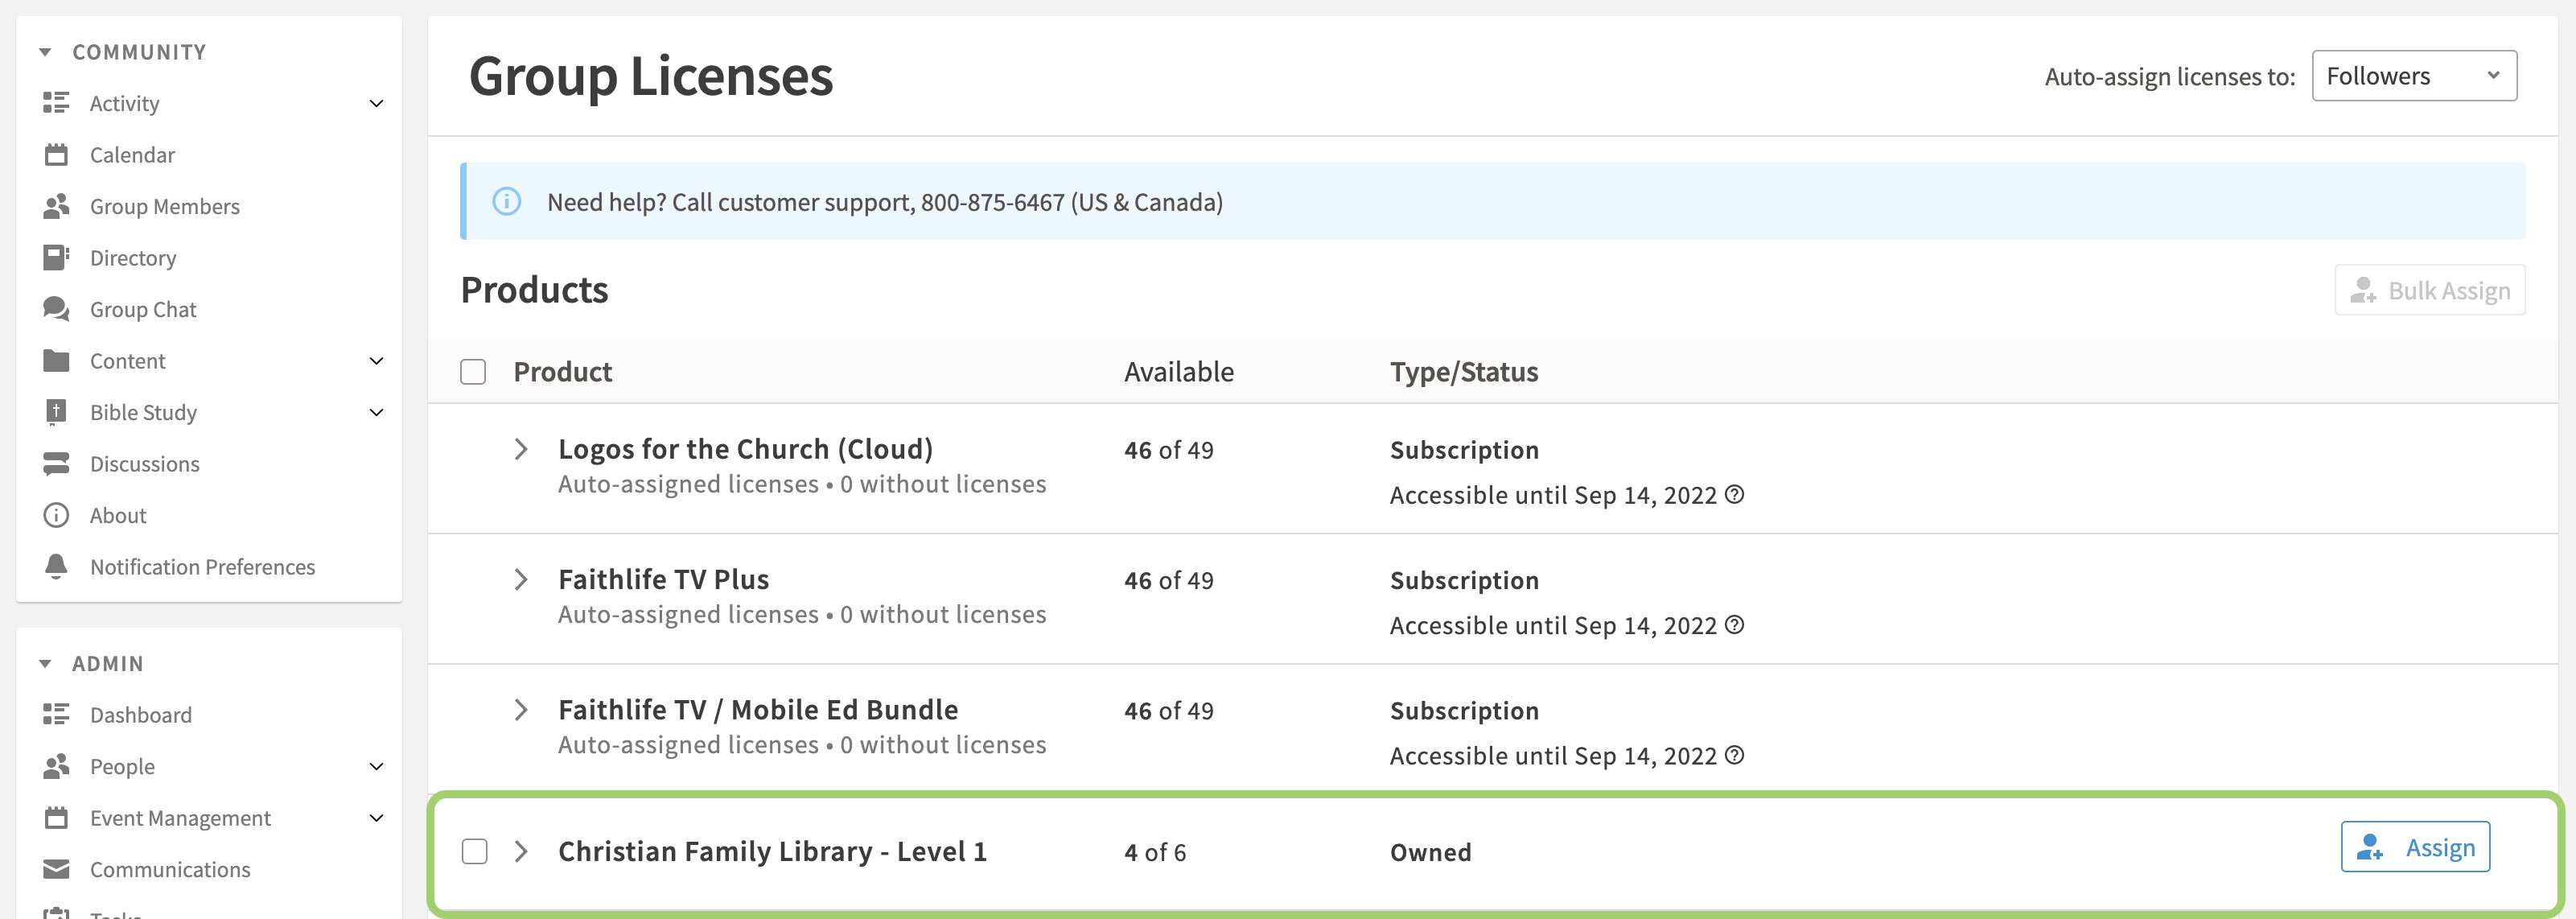Click the Group Licenses page heading

tap(651, 76)
